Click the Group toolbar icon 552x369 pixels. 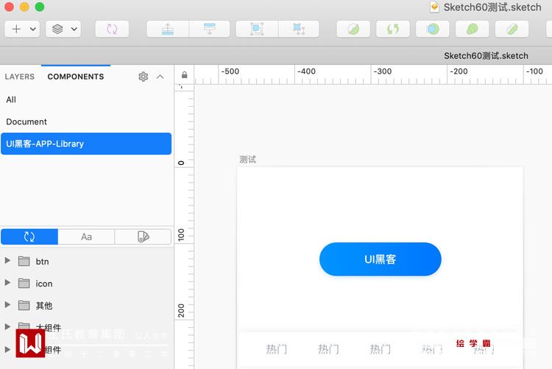pyautogui.click(x=257, y=29)
